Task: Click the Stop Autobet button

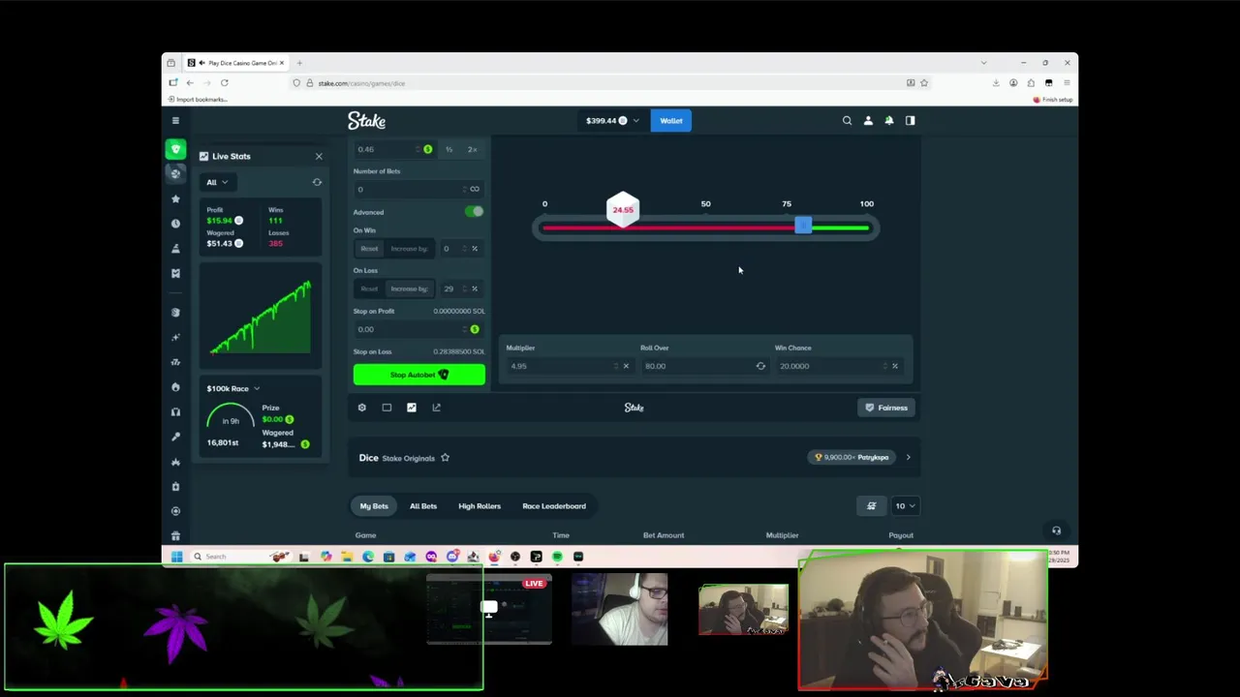Action: [419, 375]
